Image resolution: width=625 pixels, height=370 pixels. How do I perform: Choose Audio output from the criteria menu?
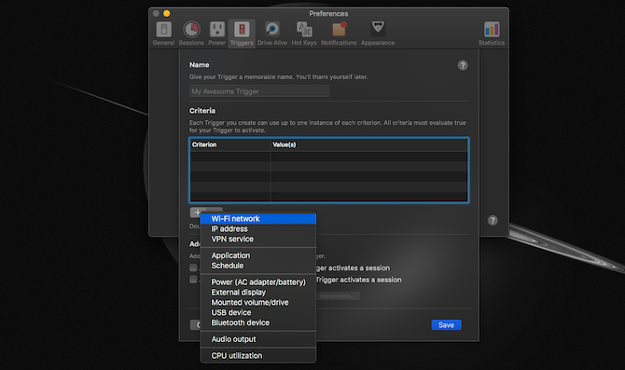[258, 339]
